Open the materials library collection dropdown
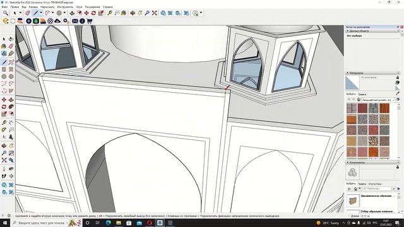Image resolution: width=404 pixels, height=227 pixels. 377,100
